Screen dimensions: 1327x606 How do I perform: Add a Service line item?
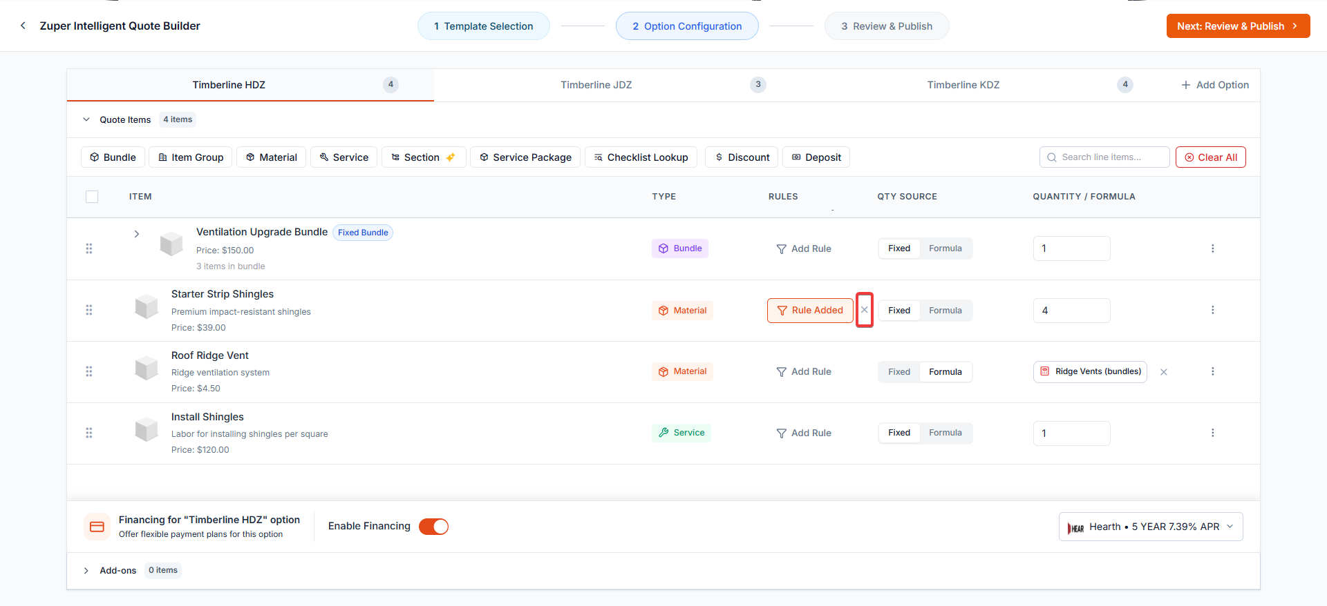pos(344,157)
